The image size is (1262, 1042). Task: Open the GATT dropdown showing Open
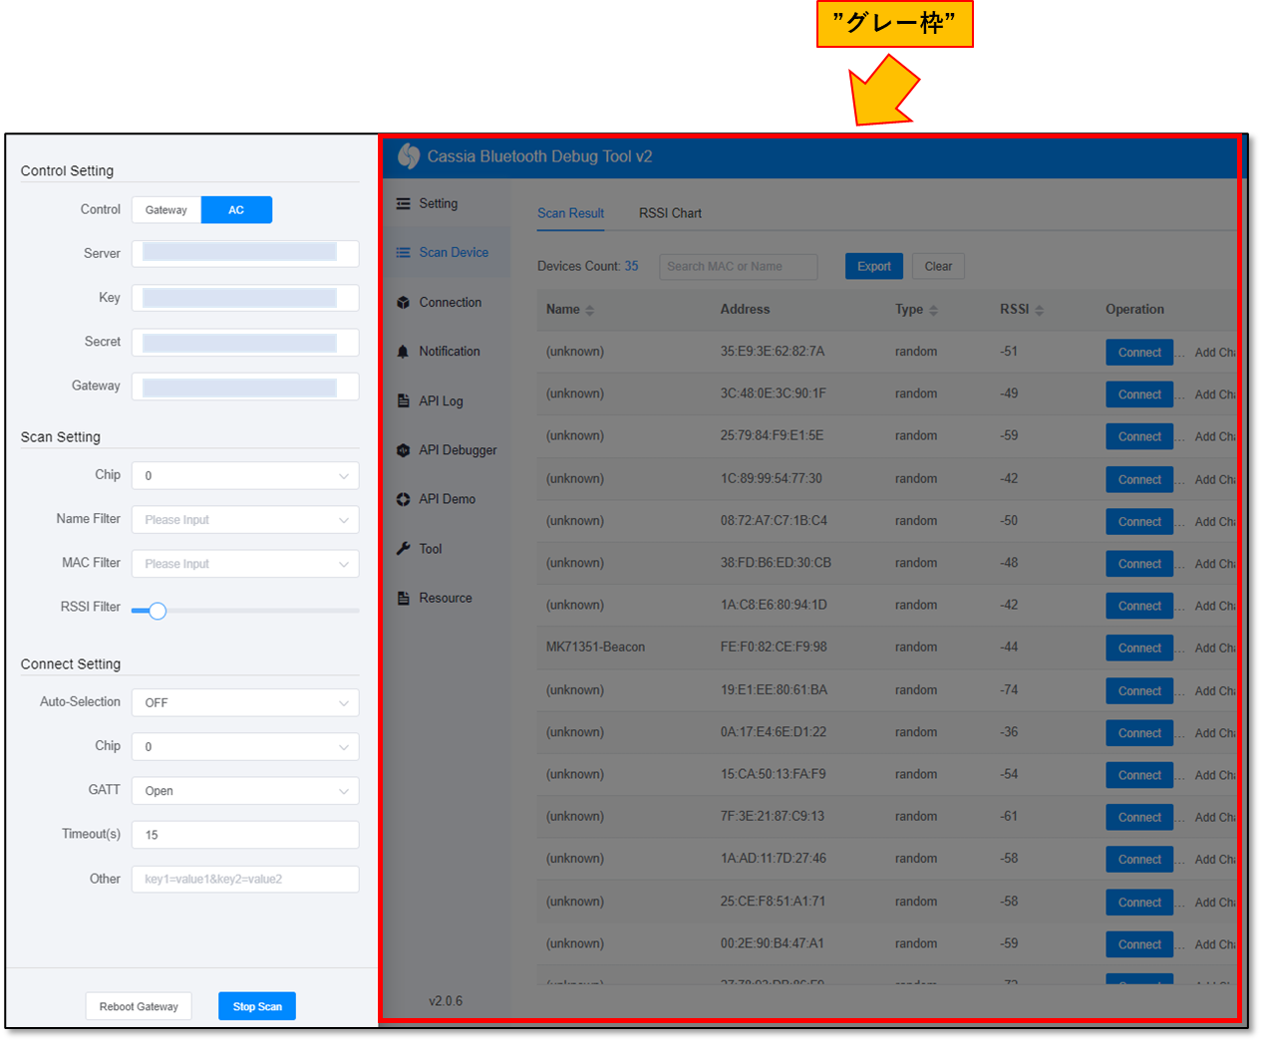tap(245, 791)
